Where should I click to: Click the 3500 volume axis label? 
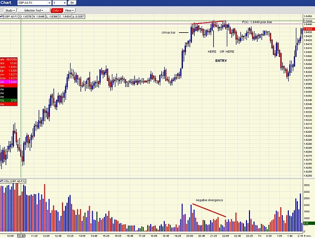[306, 185]
